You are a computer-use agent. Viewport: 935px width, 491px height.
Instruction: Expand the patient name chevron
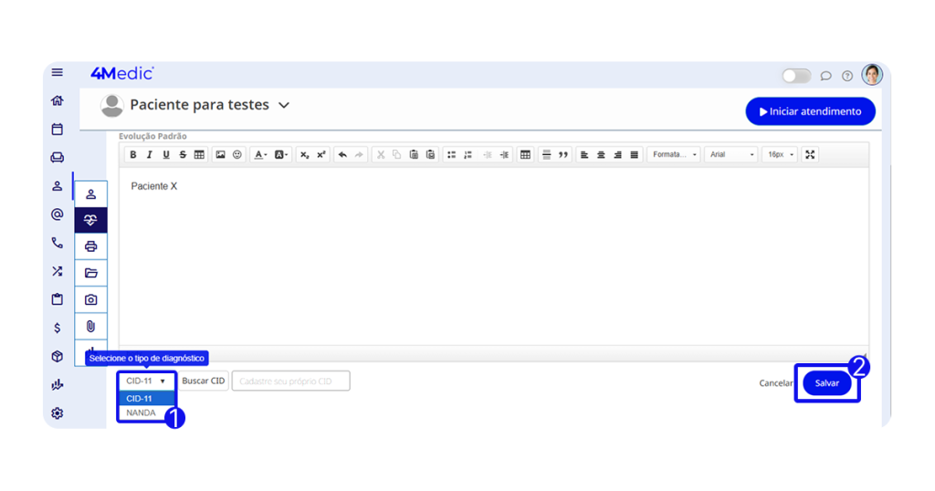click(284, 106)
